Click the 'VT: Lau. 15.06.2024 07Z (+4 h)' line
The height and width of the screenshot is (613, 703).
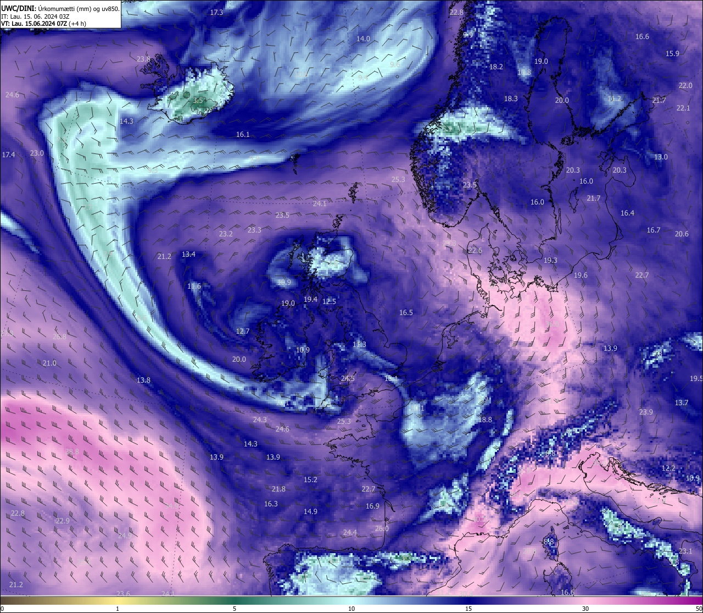pyautogui.click(x=43, y=23)
